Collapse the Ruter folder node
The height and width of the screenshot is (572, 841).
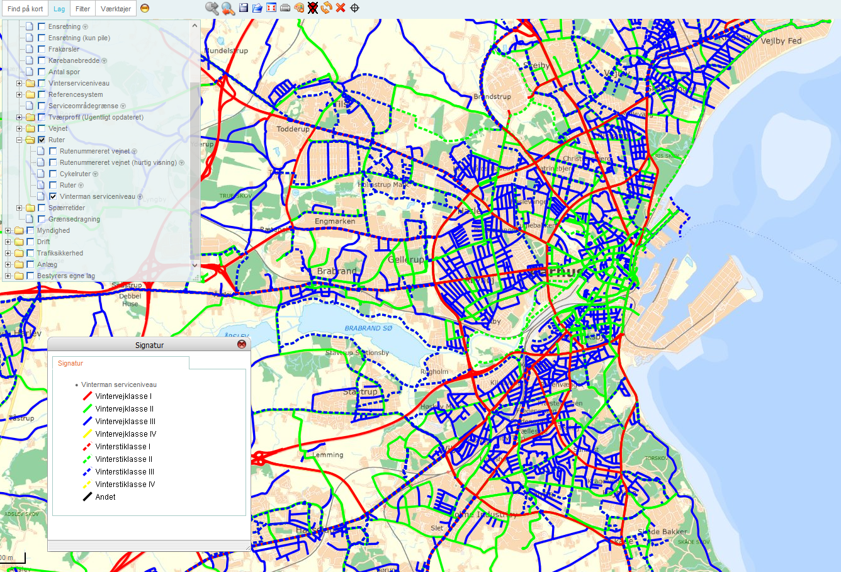[x=19, y=140]
